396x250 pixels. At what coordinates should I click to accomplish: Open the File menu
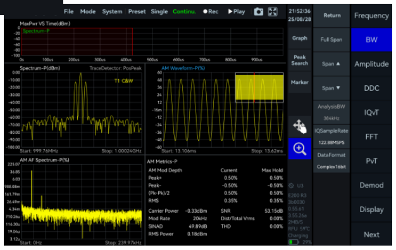pos(68,11)
